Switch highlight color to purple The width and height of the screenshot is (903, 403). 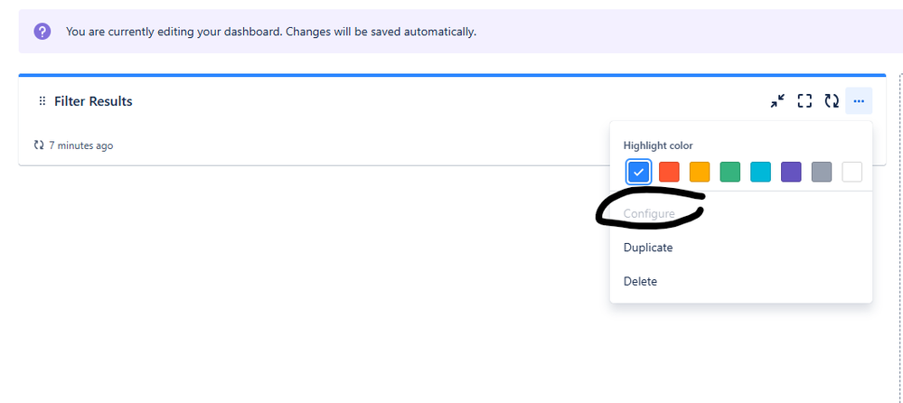[x=791, y=172]
